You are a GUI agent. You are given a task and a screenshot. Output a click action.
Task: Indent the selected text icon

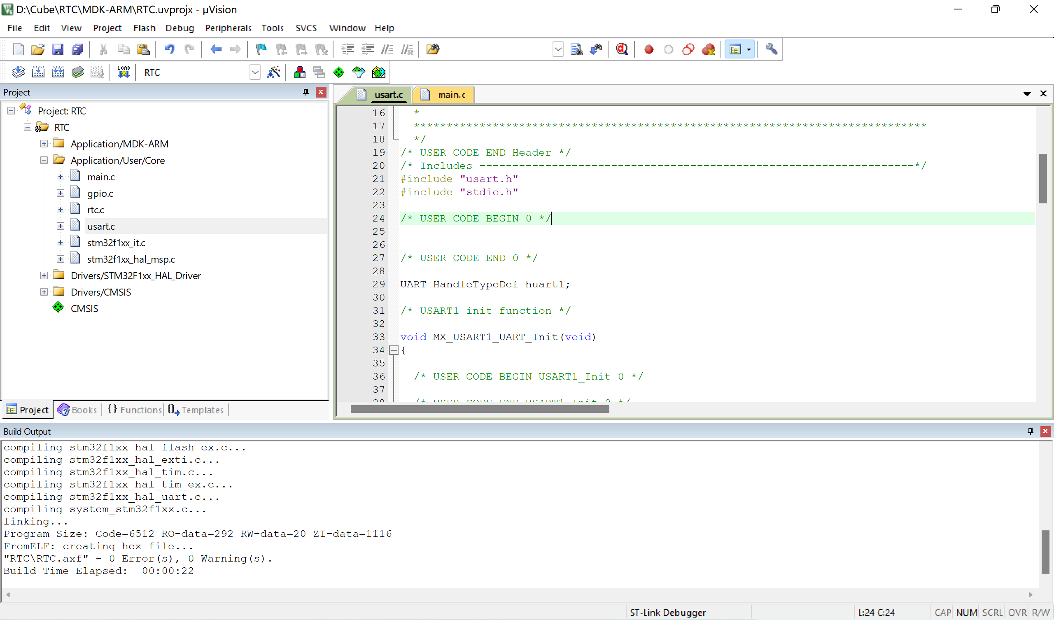(347, 49)
